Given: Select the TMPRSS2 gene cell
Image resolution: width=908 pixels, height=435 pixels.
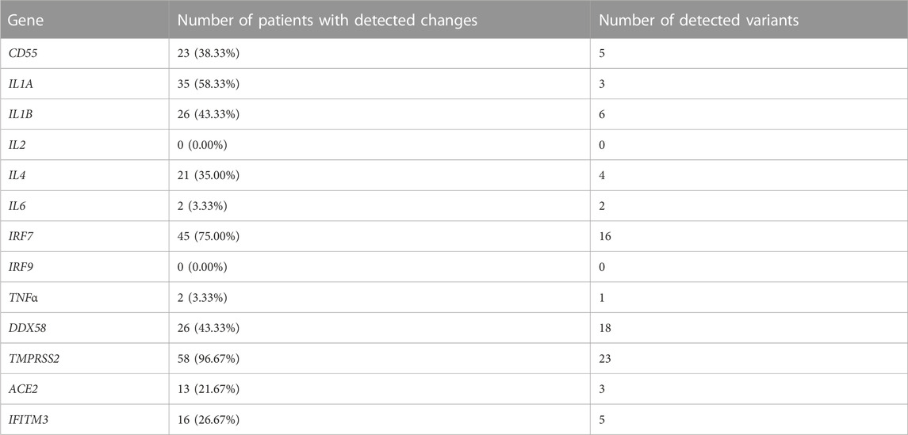Looking at the screenshot, I should tap(29, 358).
